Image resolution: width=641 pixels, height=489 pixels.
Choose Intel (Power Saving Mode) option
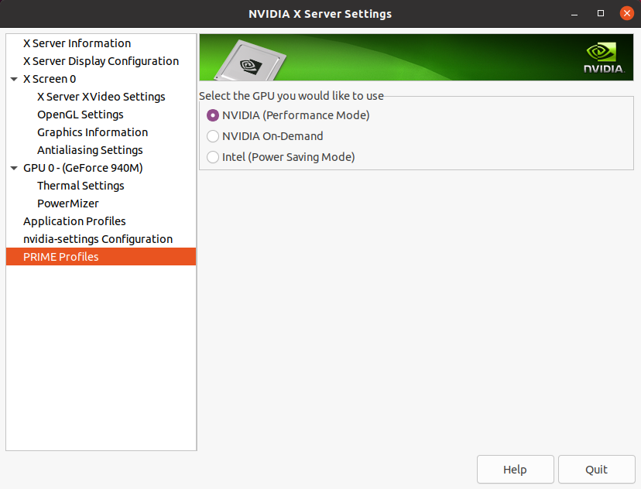(213, 157)
